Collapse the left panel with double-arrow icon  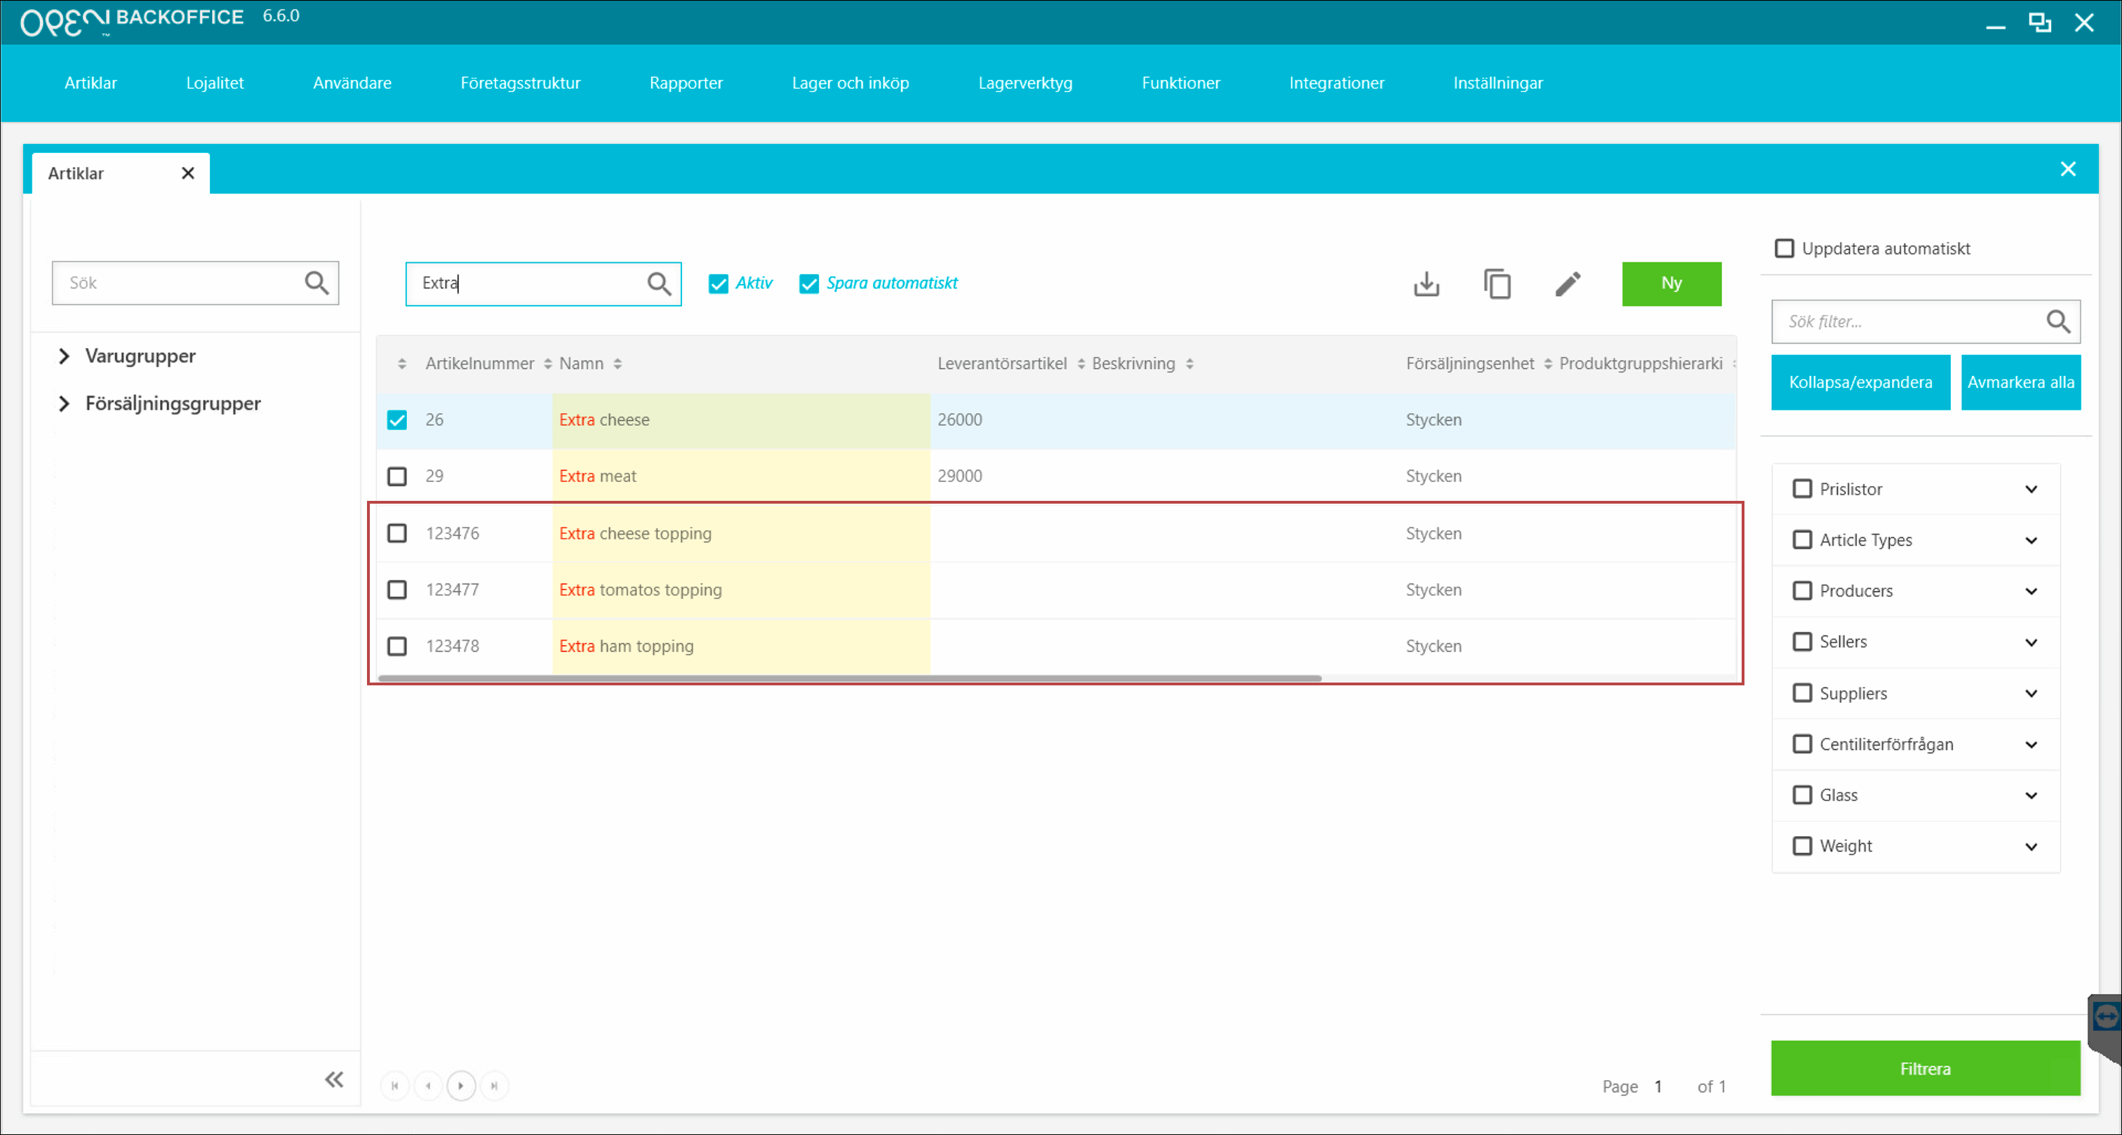(333, 1079)
